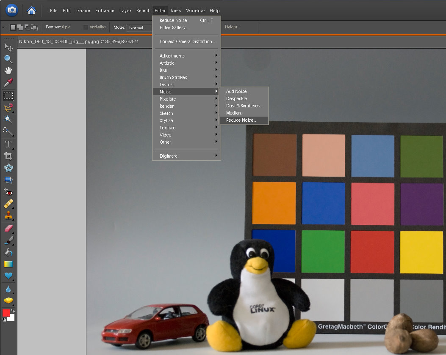Switch default colors swap arrow icon

[13, 311]
